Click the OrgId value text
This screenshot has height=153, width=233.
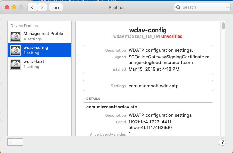[151, 124]
